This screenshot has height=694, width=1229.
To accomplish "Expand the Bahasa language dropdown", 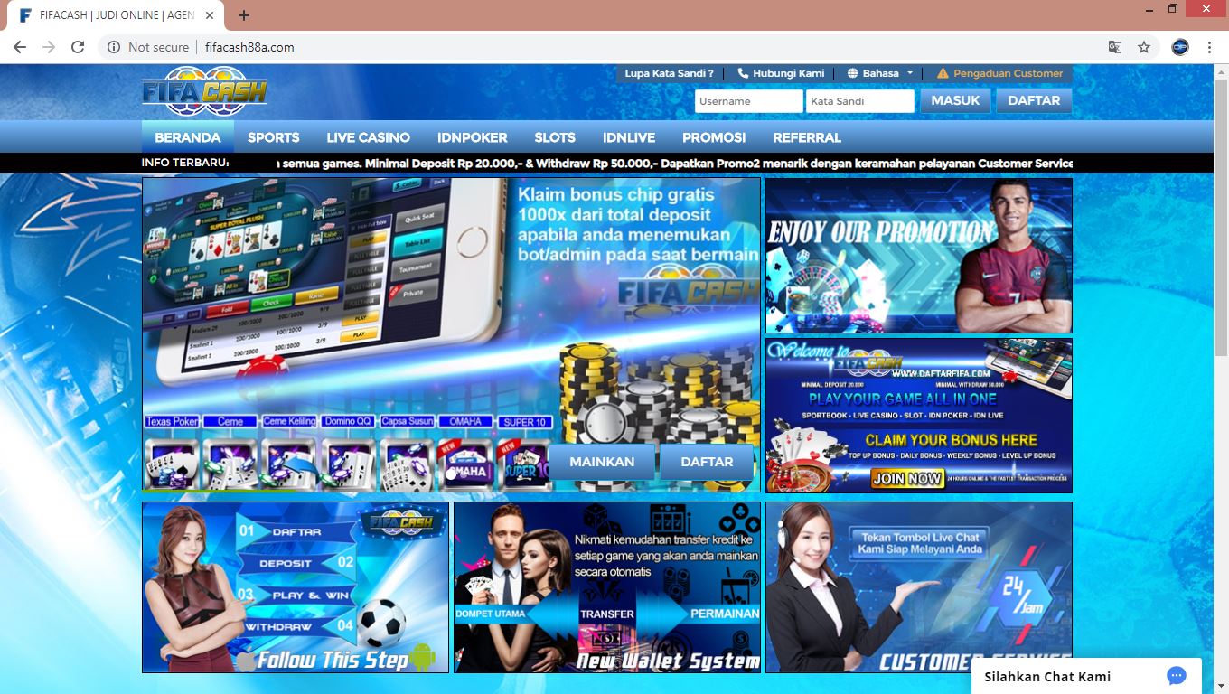I will (x=881, y=73).
